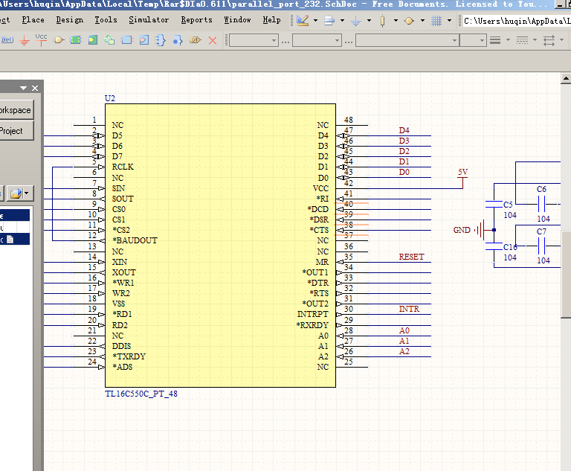Select the Place Part gate icon
The width and height of the screenshot is (571, 471).
pos(58,40)
